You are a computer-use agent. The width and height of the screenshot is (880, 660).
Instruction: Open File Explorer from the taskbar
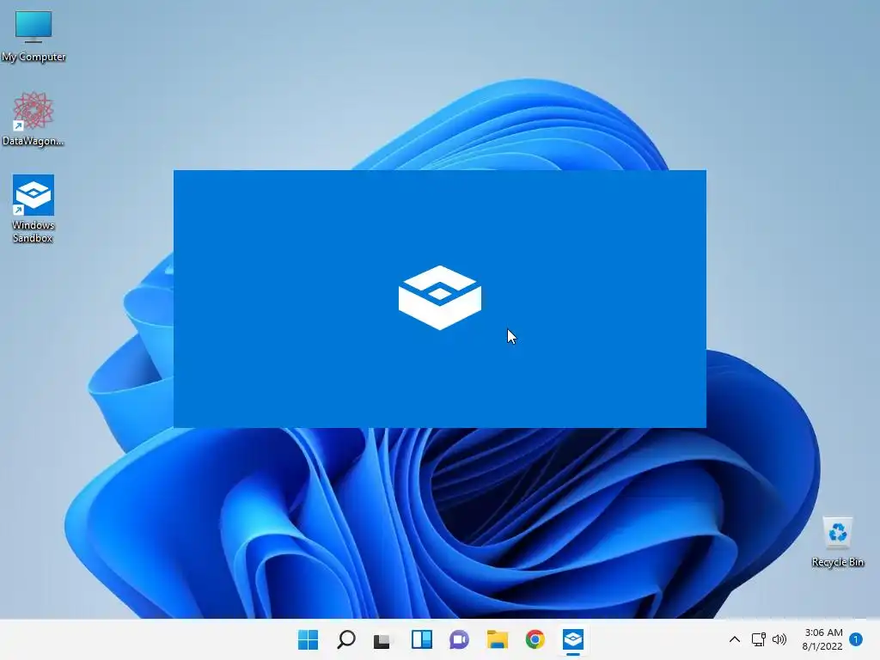pyautogui.click(x=498, y=639)
